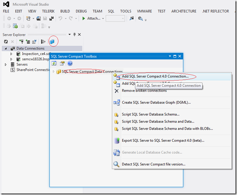Open the FILE menu
This screenshot has height=195, width=237.
pyautogui.click(x=6, y=11)
